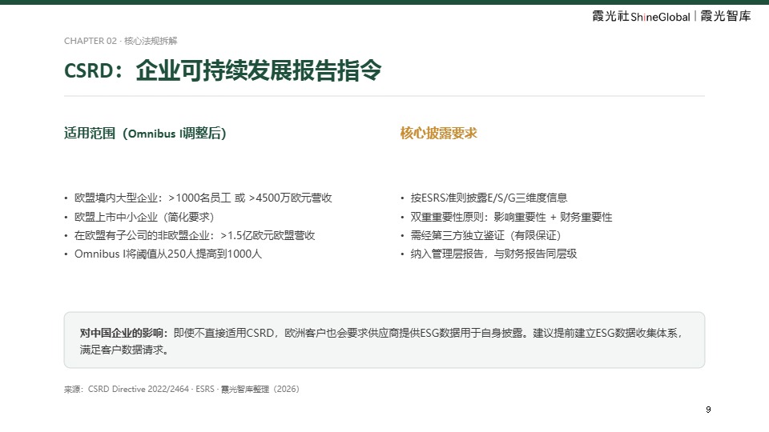
Task: Click the bold label '对中国企业的影响：'
Action: [x=125, y=333]
